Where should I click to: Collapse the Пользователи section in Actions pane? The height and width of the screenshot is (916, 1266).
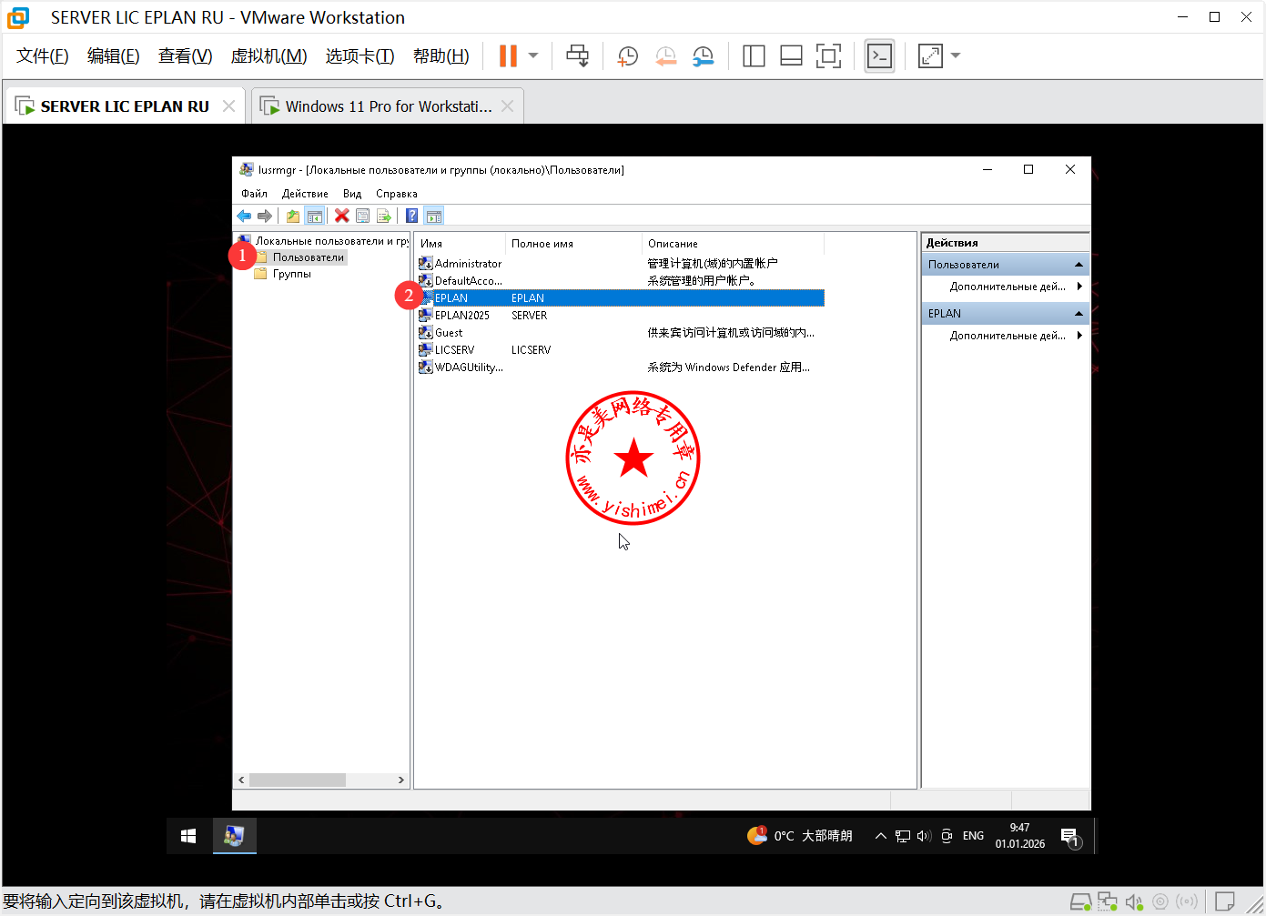tap(1079, 265)
